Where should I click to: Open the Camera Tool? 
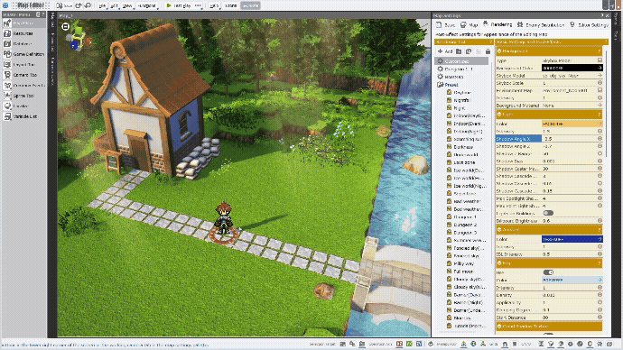coord(23,75)
